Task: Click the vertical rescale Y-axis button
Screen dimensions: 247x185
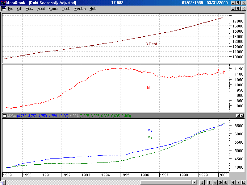Action: 210,183
